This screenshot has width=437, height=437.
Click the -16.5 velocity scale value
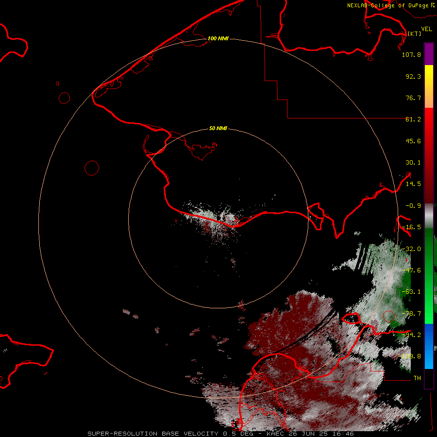coord(411,227)
